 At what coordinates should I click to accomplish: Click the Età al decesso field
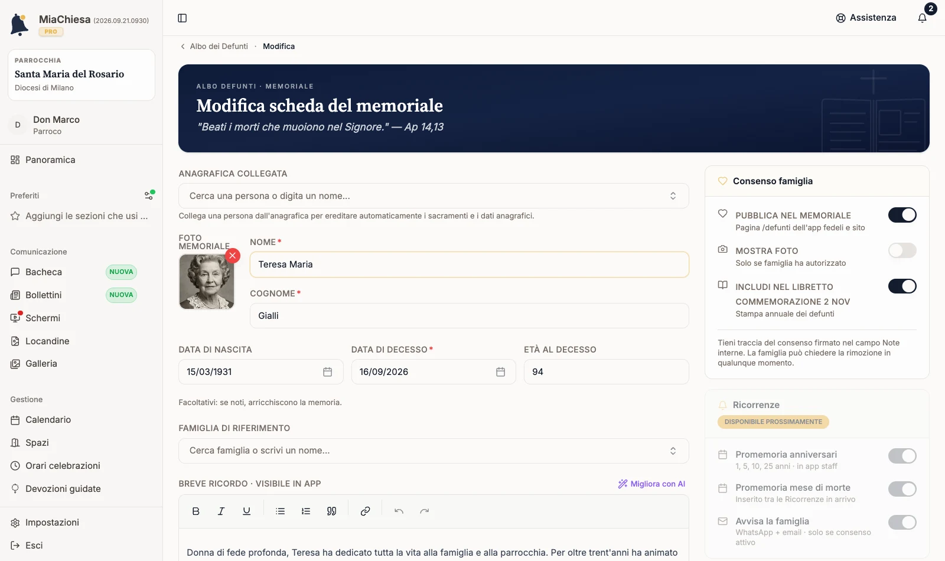click(607, 372)
